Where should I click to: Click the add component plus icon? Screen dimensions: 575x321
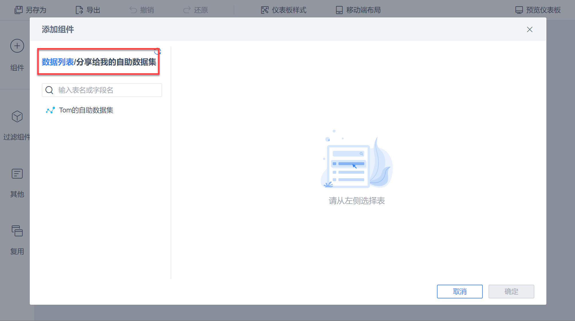(17, 46)
